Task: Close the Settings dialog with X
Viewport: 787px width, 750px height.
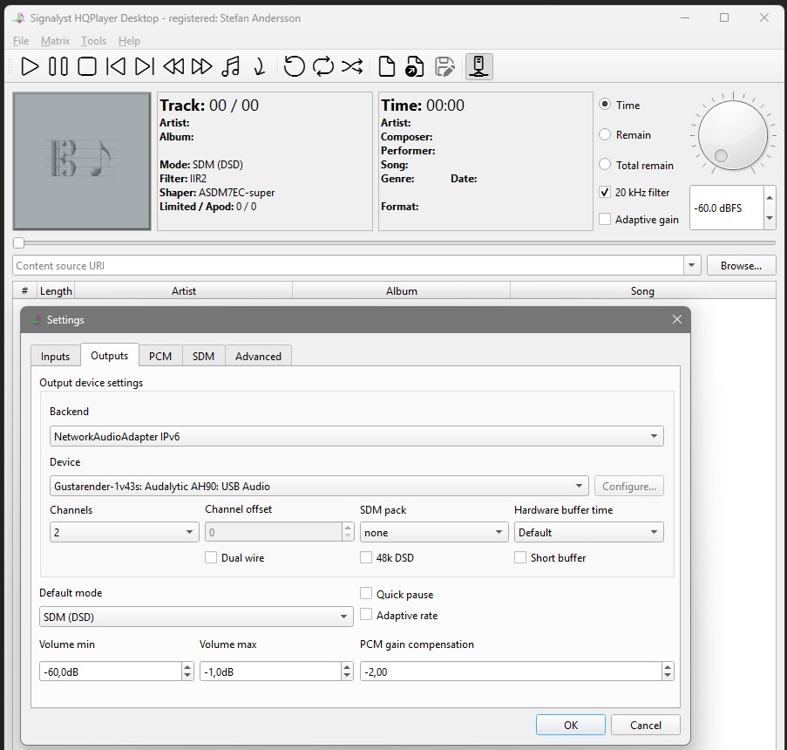Action: click(676, 319)
